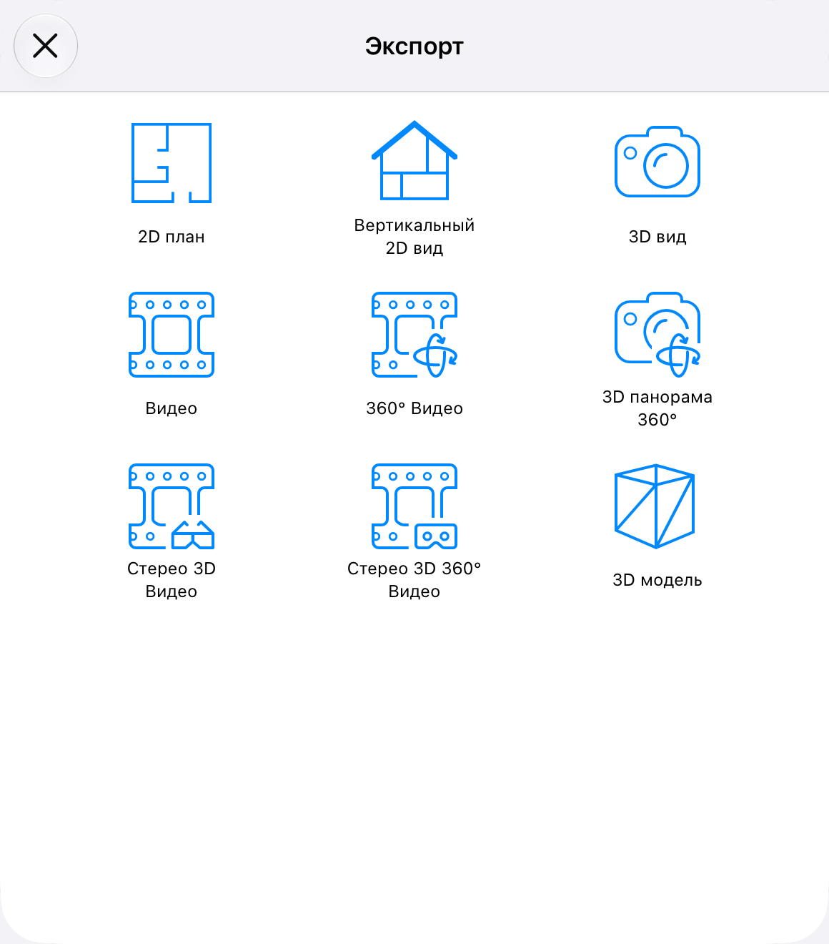Click the "Видео" label under the plain film strip
Image resolution: width=829 pixels, height=944 pixels.
pos(172,408)
